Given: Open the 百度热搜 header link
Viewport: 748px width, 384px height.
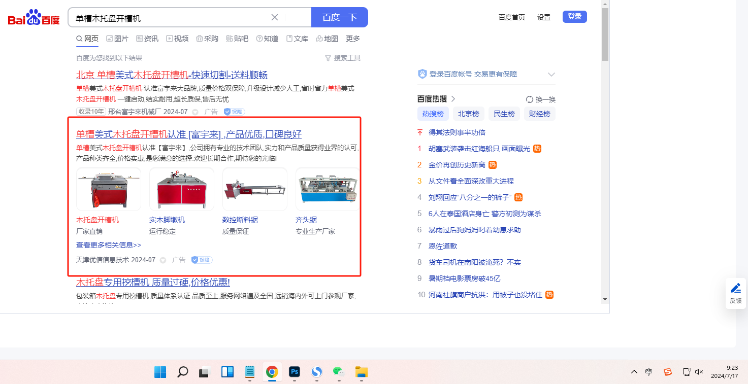Looking at the screenshot, I should [437, 99].
